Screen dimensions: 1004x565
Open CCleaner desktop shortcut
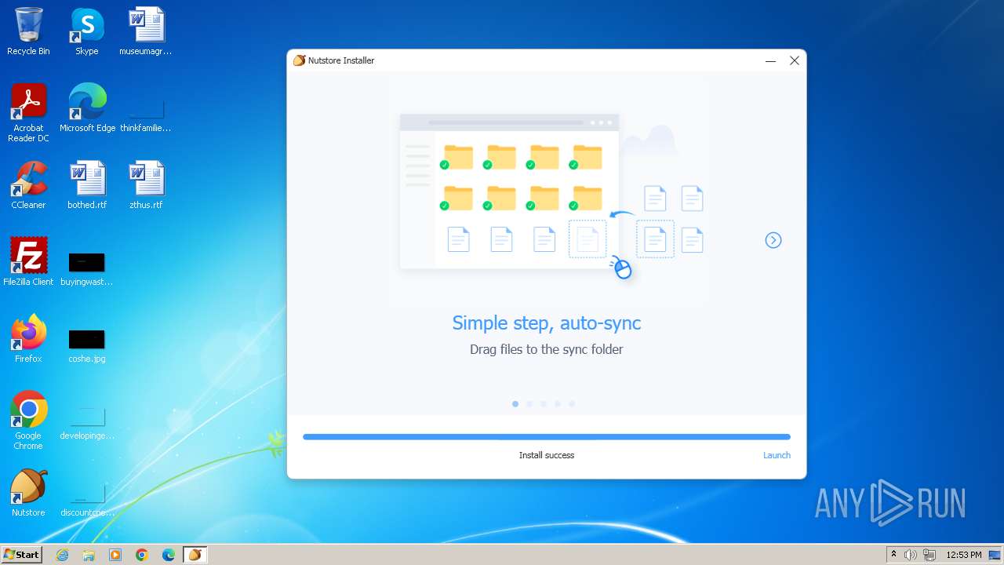click(x=28, y=185)
